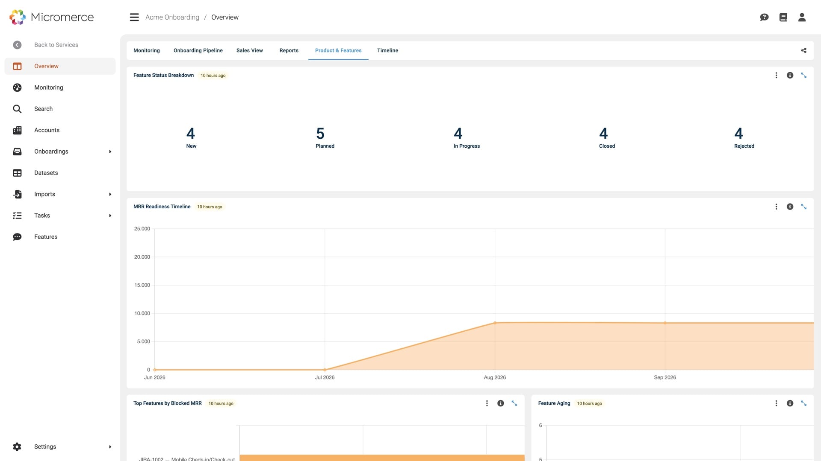Expand the Imports submenu arrow
Screen dimensions: 821x461
point(110,194)
